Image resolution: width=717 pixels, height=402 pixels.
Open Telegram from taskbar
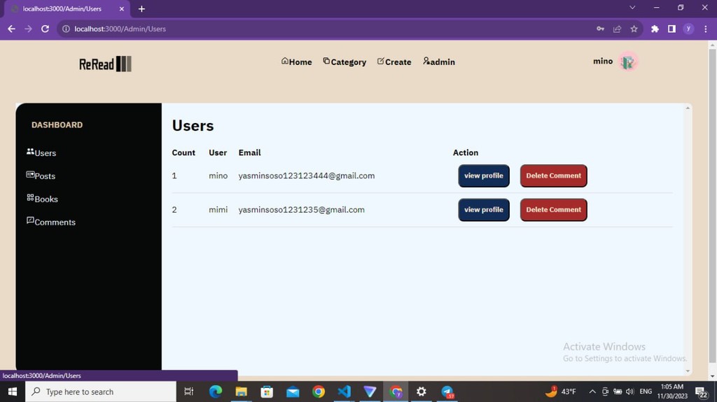pos(447,392)
